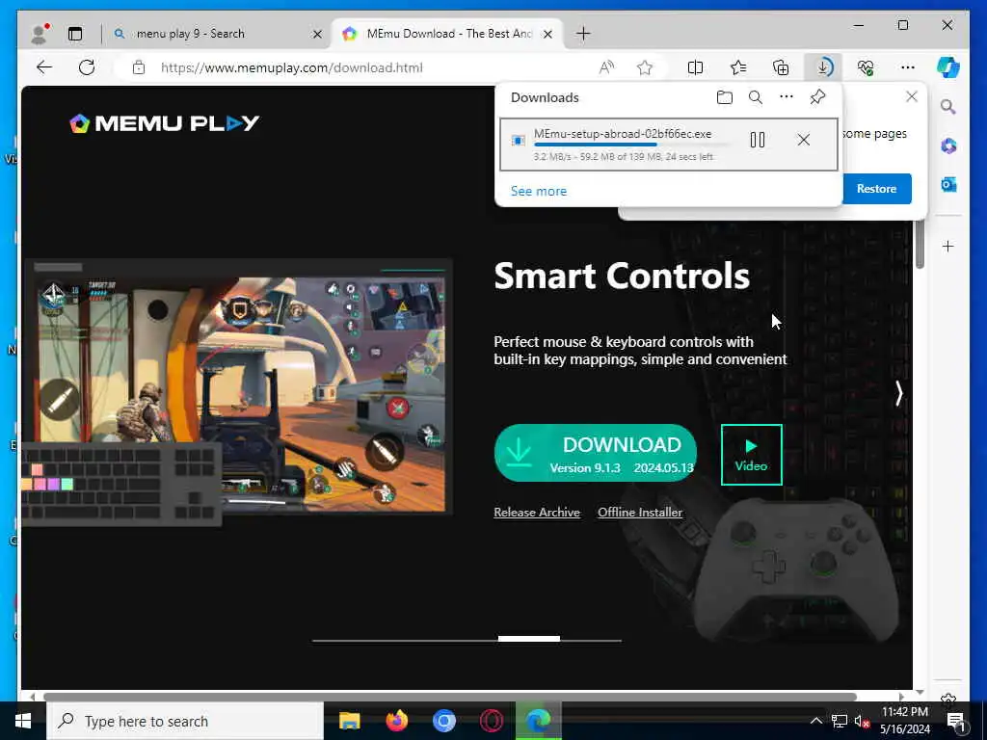Add a sidebar app with plus
The height and width of the screenshot is (740, 987).
click(x=948, y=246)
